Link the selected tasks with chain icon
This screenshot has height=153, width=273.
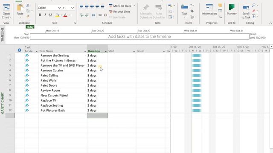(100, 15)
